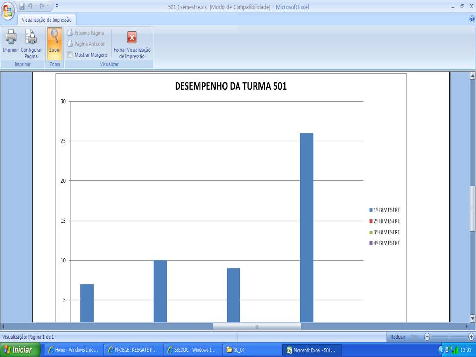Click the 1º BIMESTRE blue legend swatch
The height and width of the screenshot is (357, 476).
[x=371, y=210]
